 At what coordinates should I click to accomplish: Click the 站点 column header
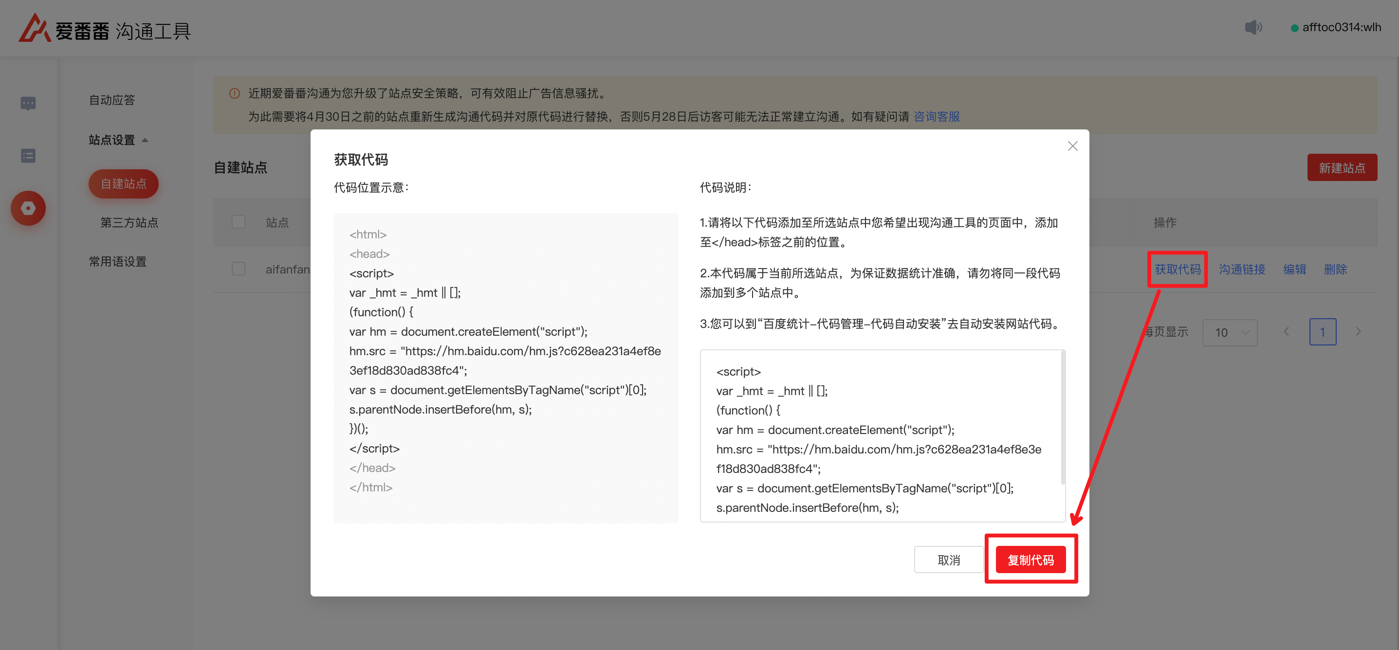coord(277,223)
